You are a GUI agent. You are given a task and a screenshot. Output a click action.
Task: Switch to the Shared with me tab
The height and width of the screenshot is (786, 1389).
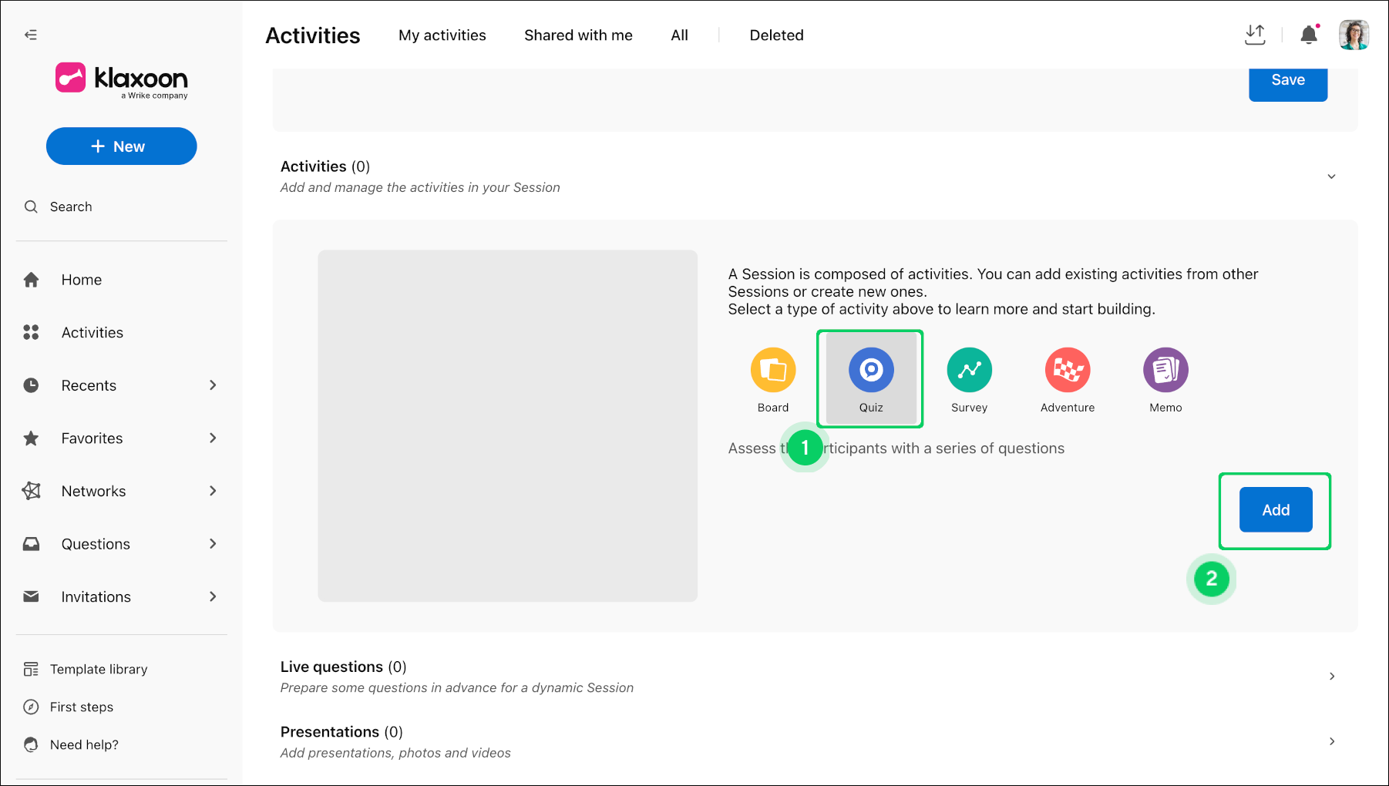click(x=578, y=35)
